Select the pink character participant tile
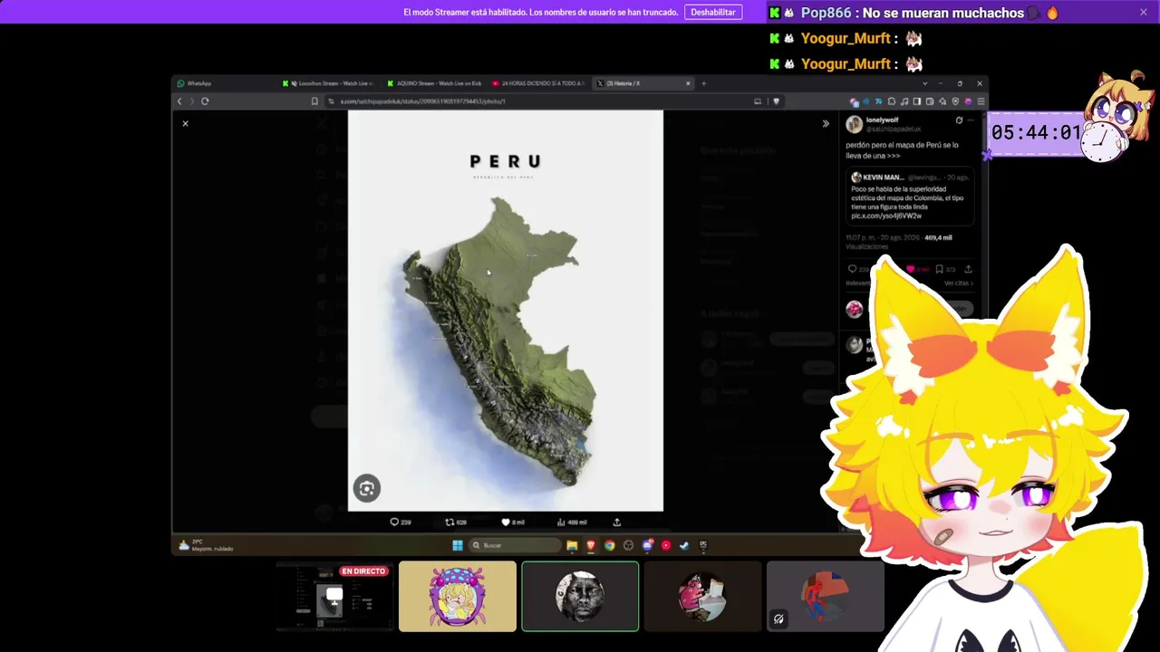This screenshot has width=1160, height=652. [x=702, y=597]
